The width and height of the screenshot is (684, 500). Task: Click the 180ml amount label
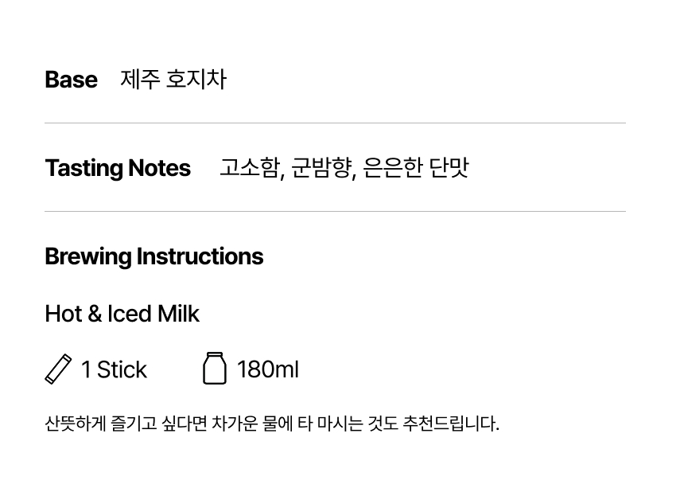pyautogui.click(x=268, y=369)
